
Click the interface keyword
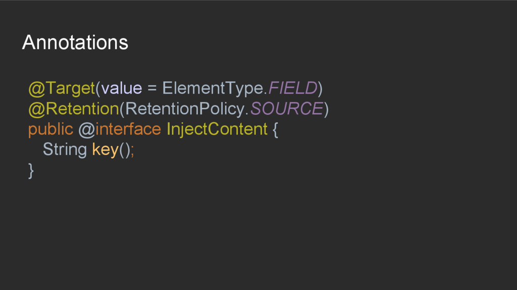[x=128, y=129]
